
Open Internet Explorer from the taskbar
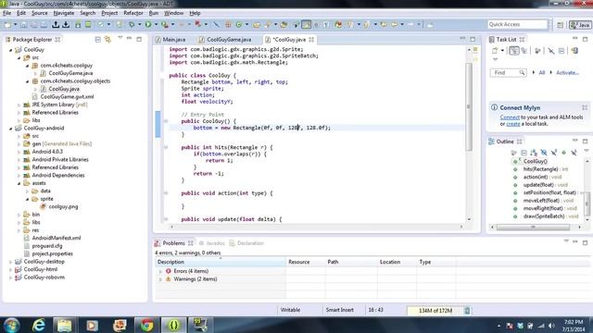[38, 325]
